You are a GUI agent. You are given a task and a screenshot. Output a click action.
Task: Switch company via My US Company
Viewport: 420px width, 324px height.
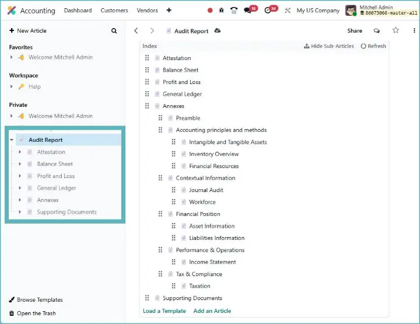pos(318,11)
